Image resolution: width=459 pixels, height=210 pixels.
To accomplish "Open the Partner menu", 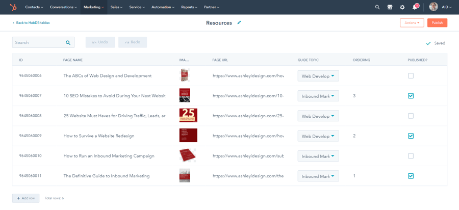I will [212, 7].
